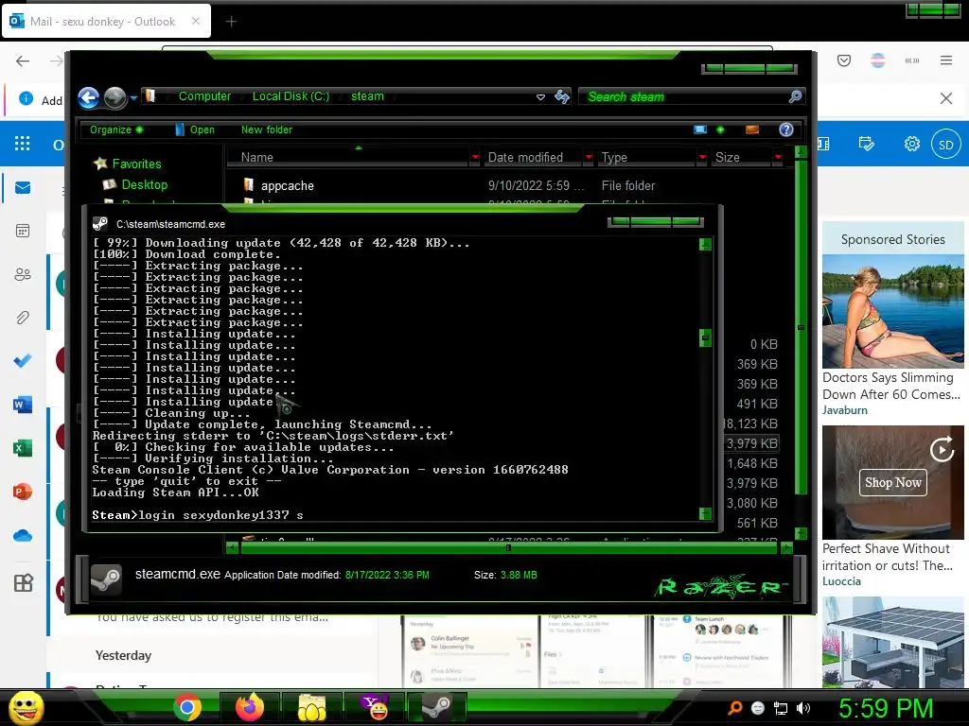The image size is (969, 726).
Task: Open OneDrive from Outlook left rail
Action: pyautogui.click(x=23, y=535)
